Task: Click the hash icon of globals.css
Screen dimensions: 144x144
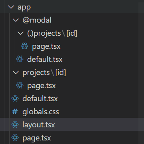Action: 15,111
